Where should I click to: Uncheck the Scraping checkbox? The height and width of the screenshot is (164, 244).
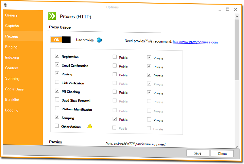pyautogui.click(x=57, y=117)
